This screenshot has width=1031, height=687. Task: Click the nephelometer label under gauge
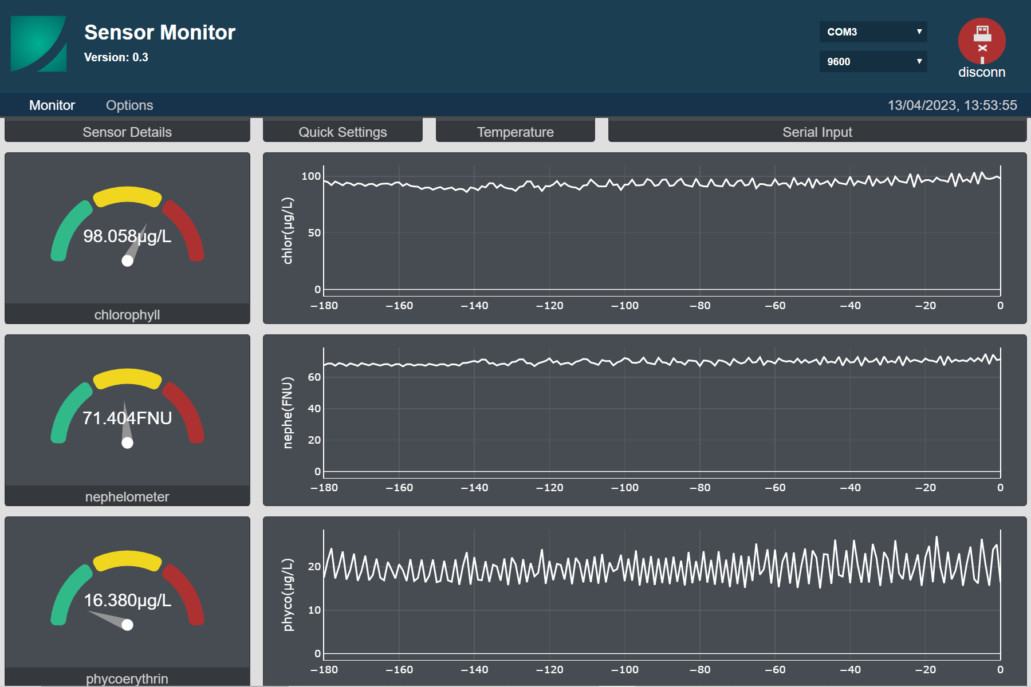127,497
